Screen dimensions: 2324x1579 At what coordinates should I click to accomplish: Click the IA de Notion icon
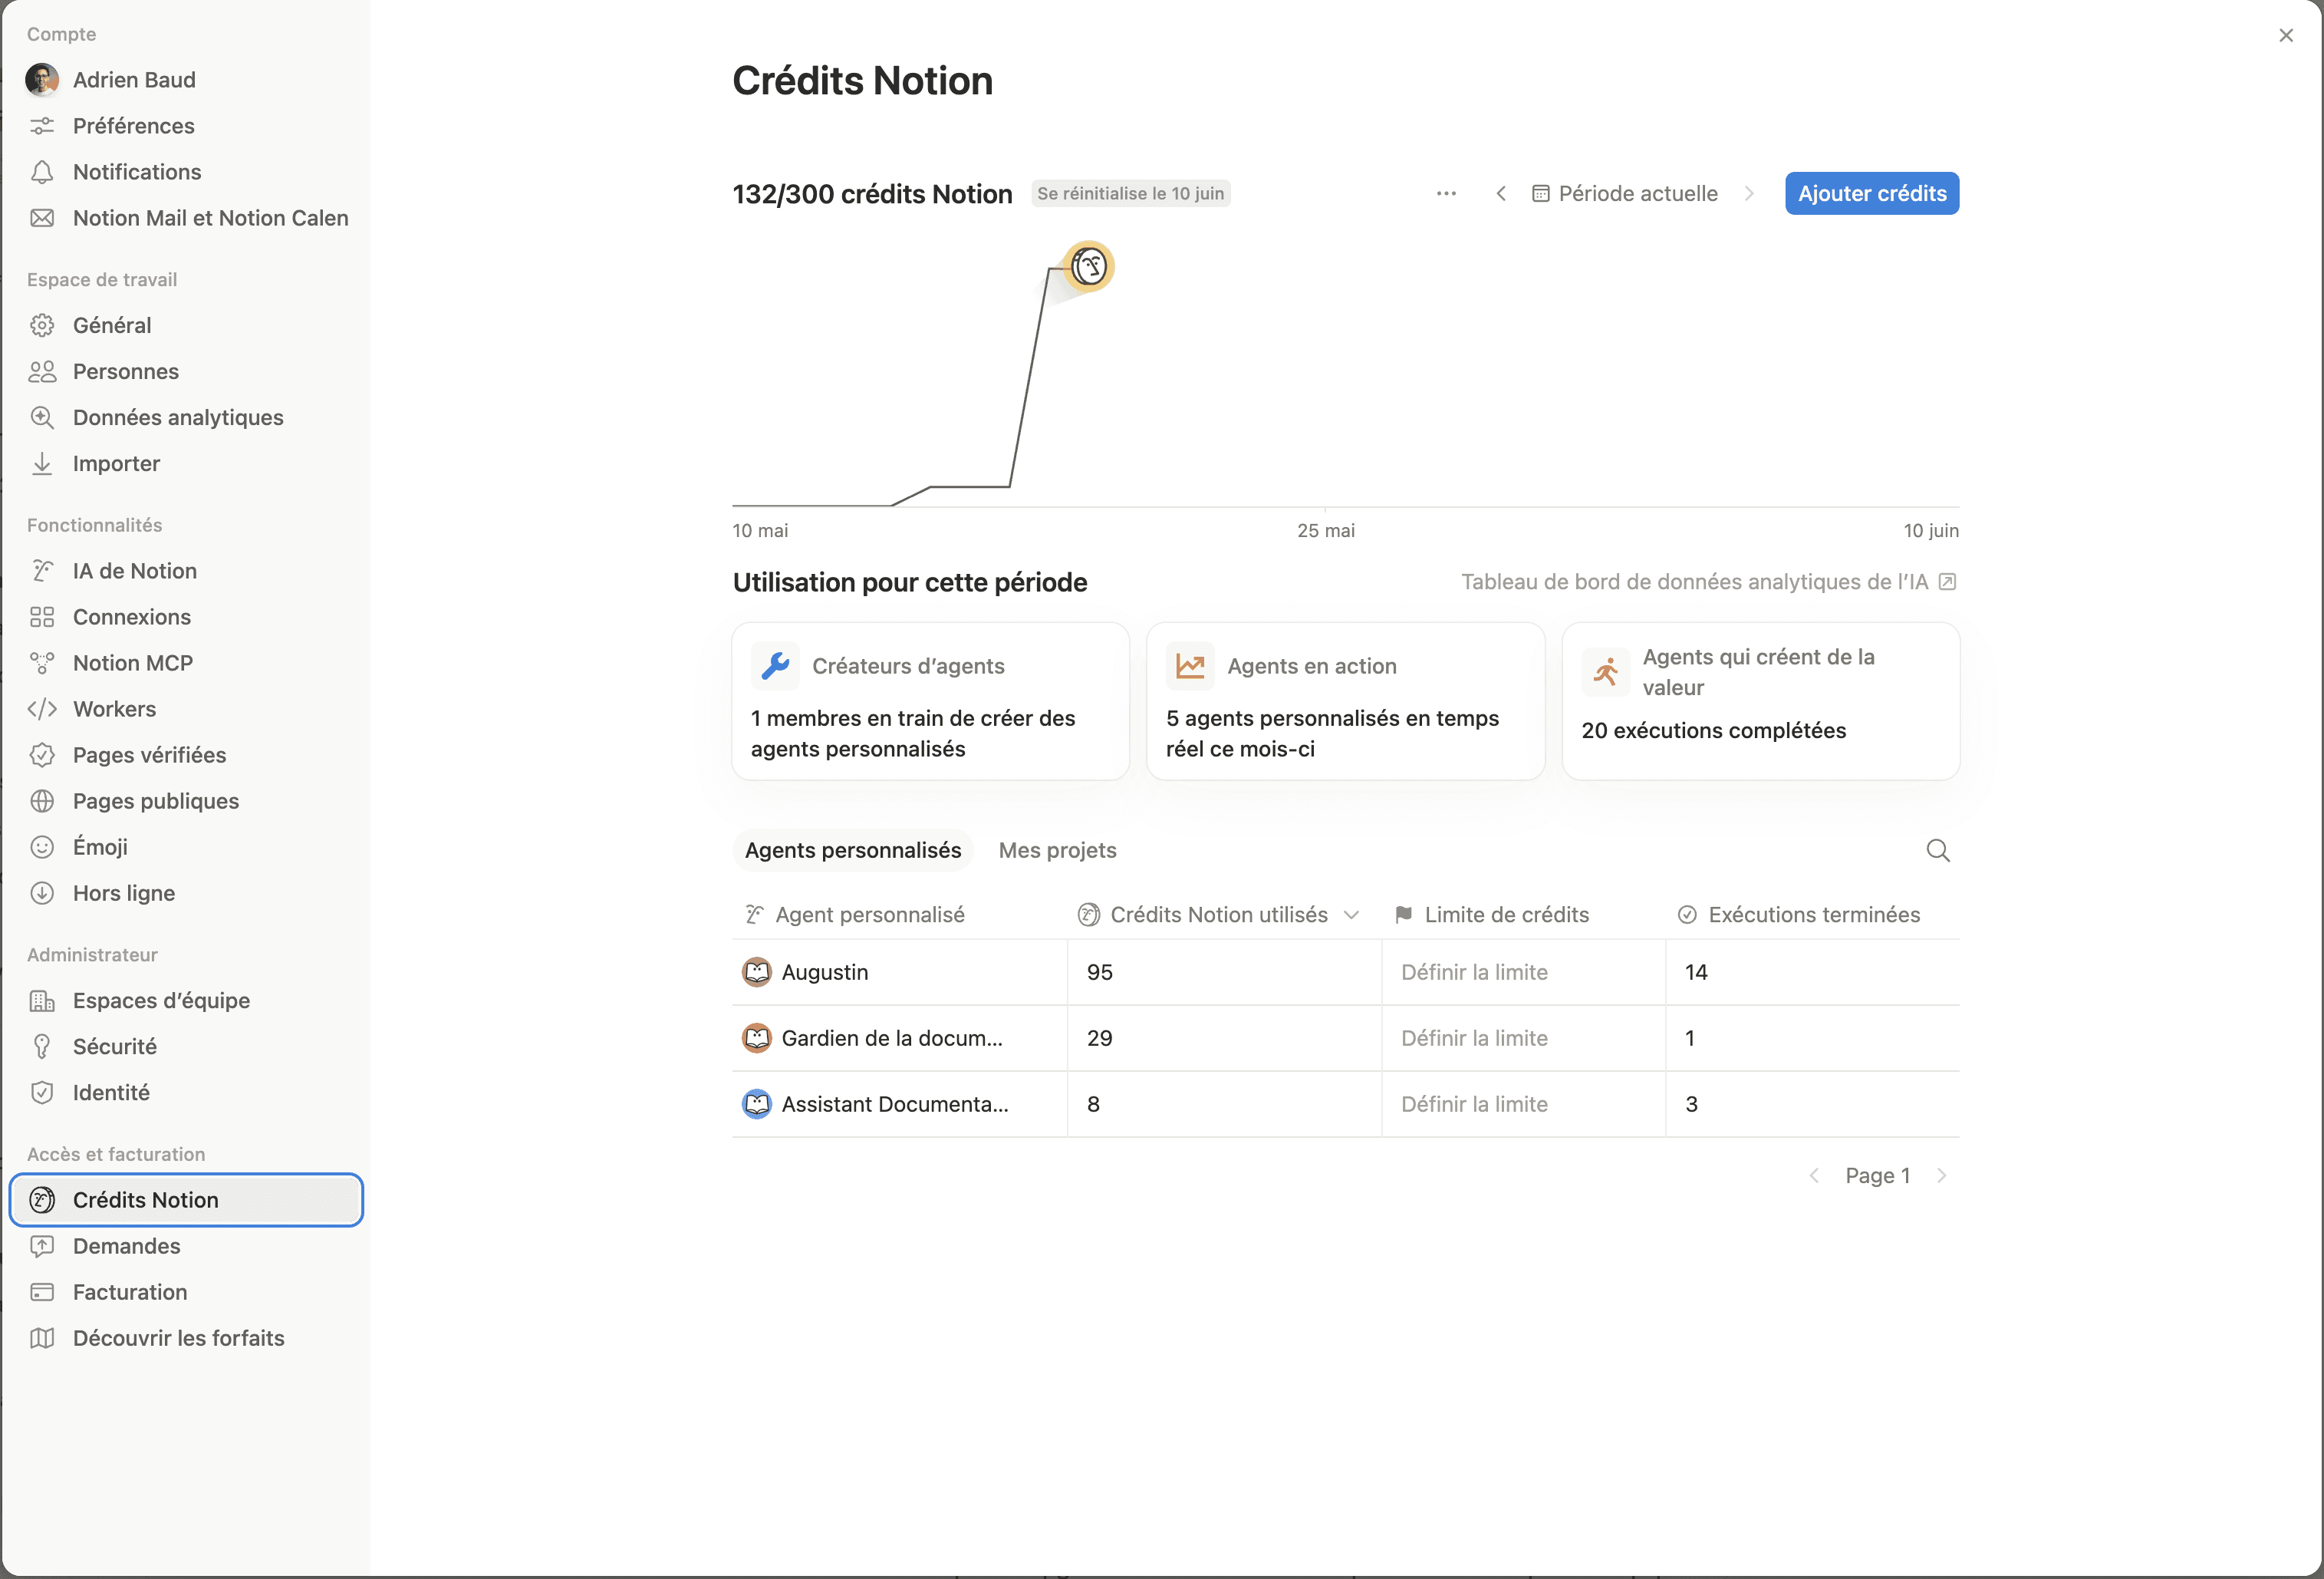coord(42,570)
